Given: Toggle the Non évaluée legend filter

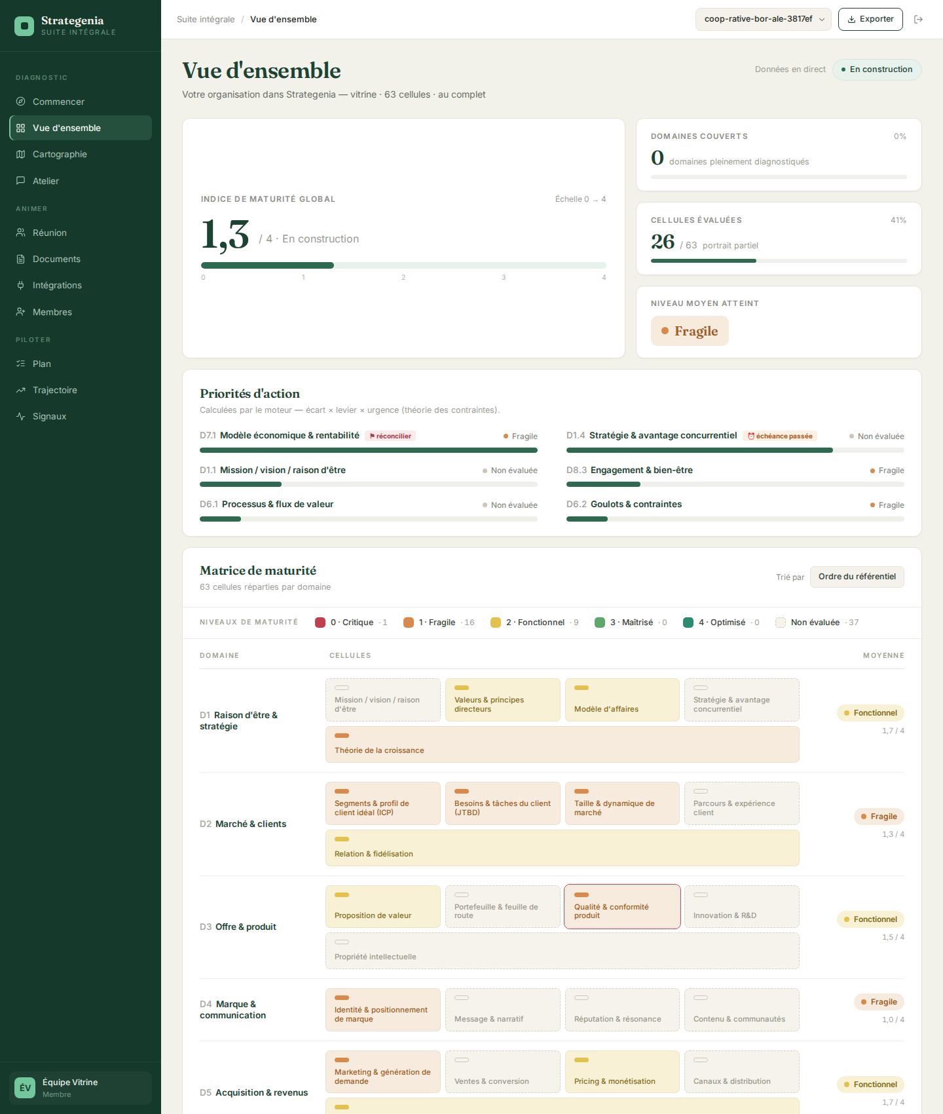Looking at the screenshot, I should pos(817,623).
